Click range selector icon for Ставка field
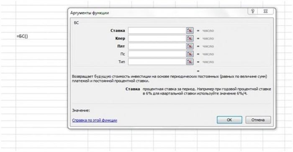Viewport: 293px width, 152px height. (x=190, y=31)
